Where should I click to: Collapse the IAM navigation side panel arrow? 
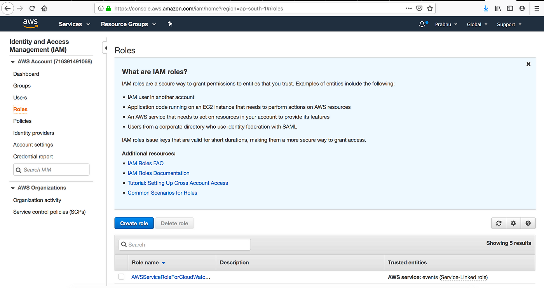point(105,48)
